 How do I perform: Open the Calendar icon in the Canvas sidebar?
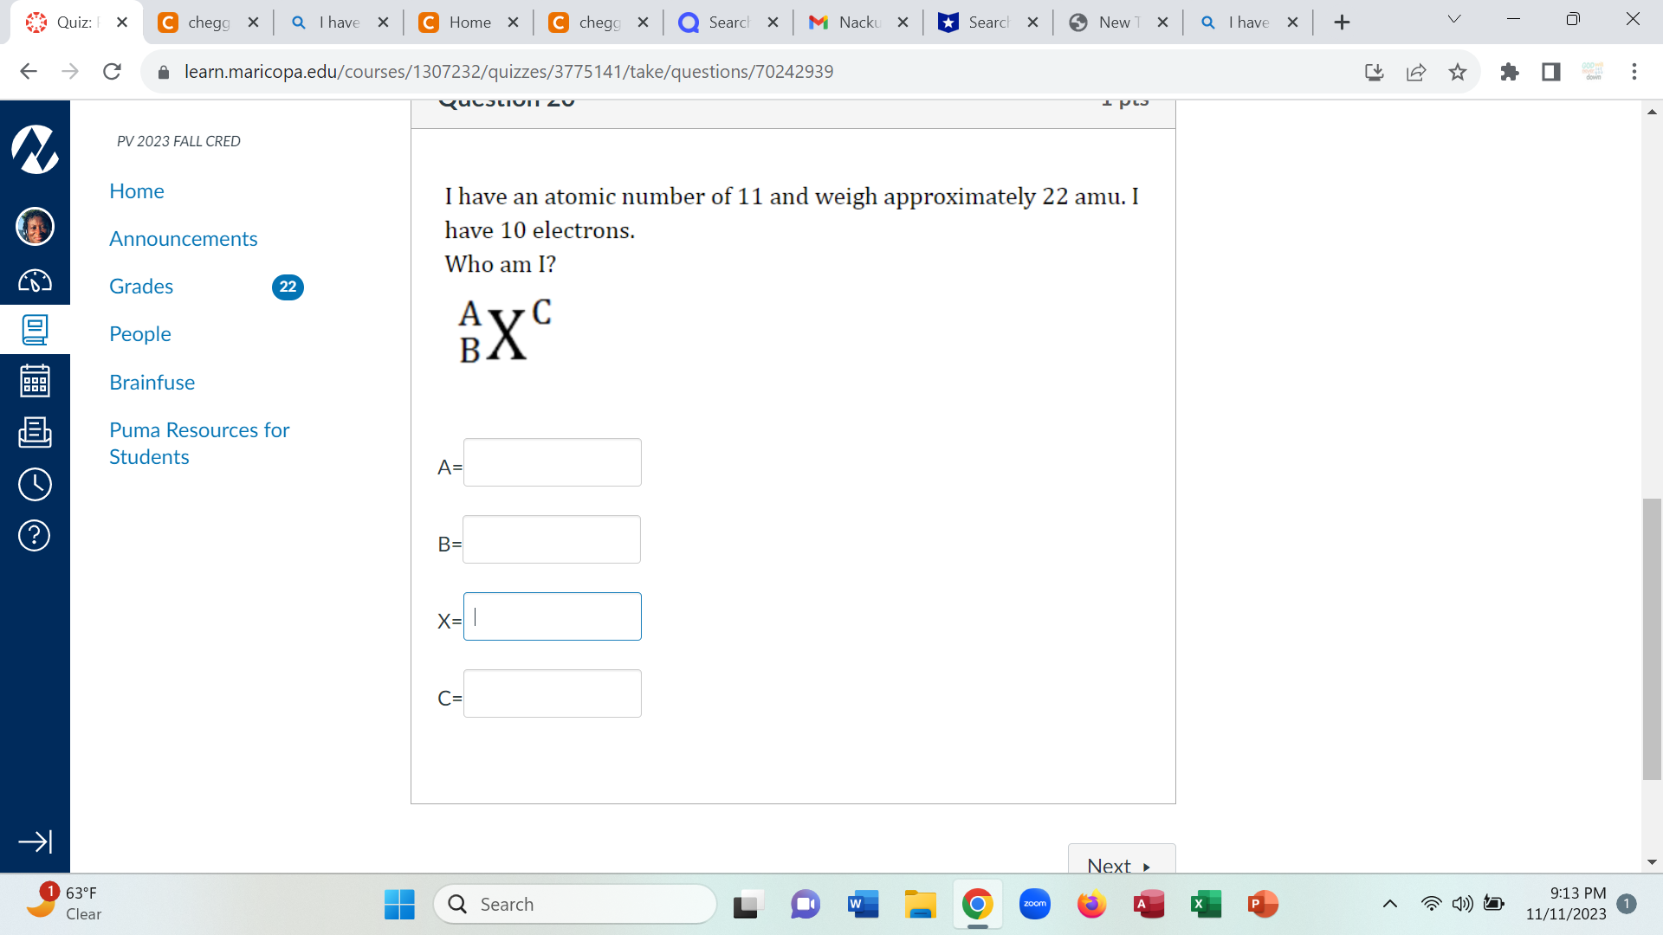(35, 380)
